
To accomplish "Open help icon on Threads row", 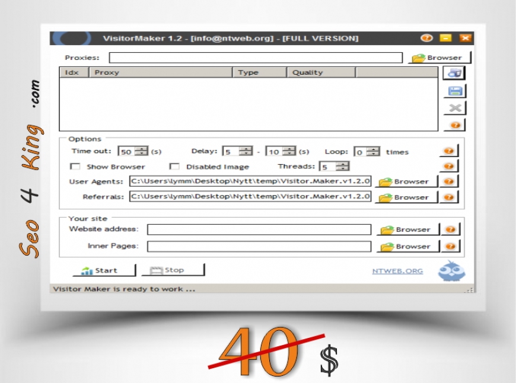I will (x=449, y=166).
